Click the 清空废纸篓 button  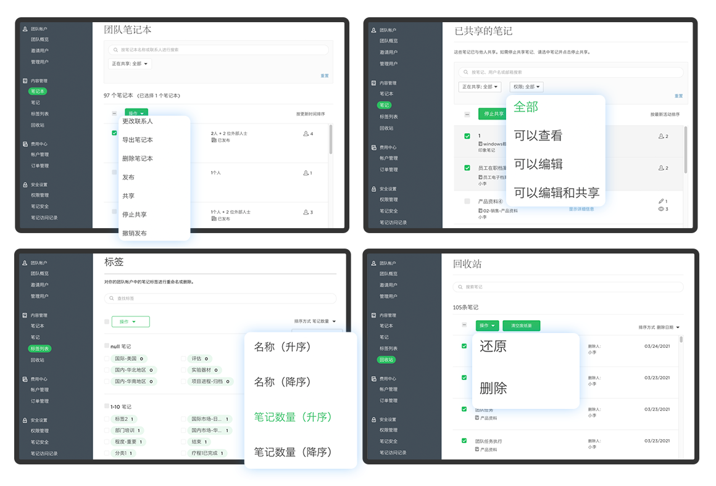(521, 326)
